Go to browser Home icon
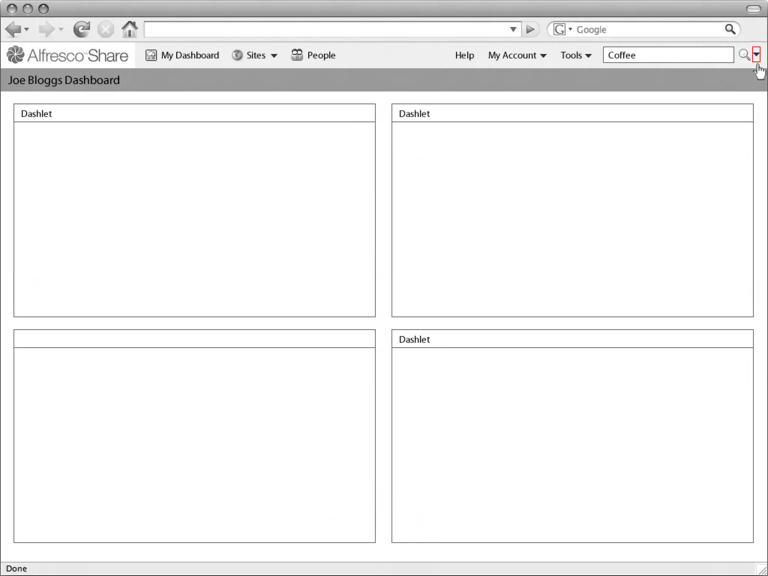Screen dimensions: 768x576 click(x=130, y=29)
